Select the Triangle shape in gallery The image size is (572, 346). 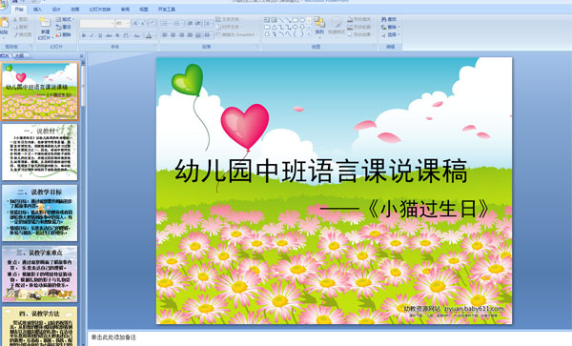[x=275, y=27]
